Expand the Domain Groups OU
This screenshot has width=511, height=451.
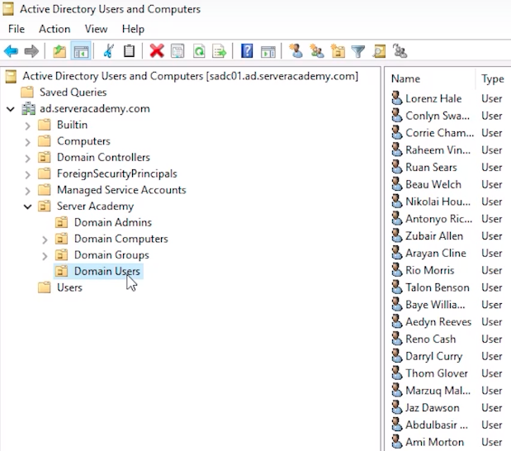coord(45,255)
